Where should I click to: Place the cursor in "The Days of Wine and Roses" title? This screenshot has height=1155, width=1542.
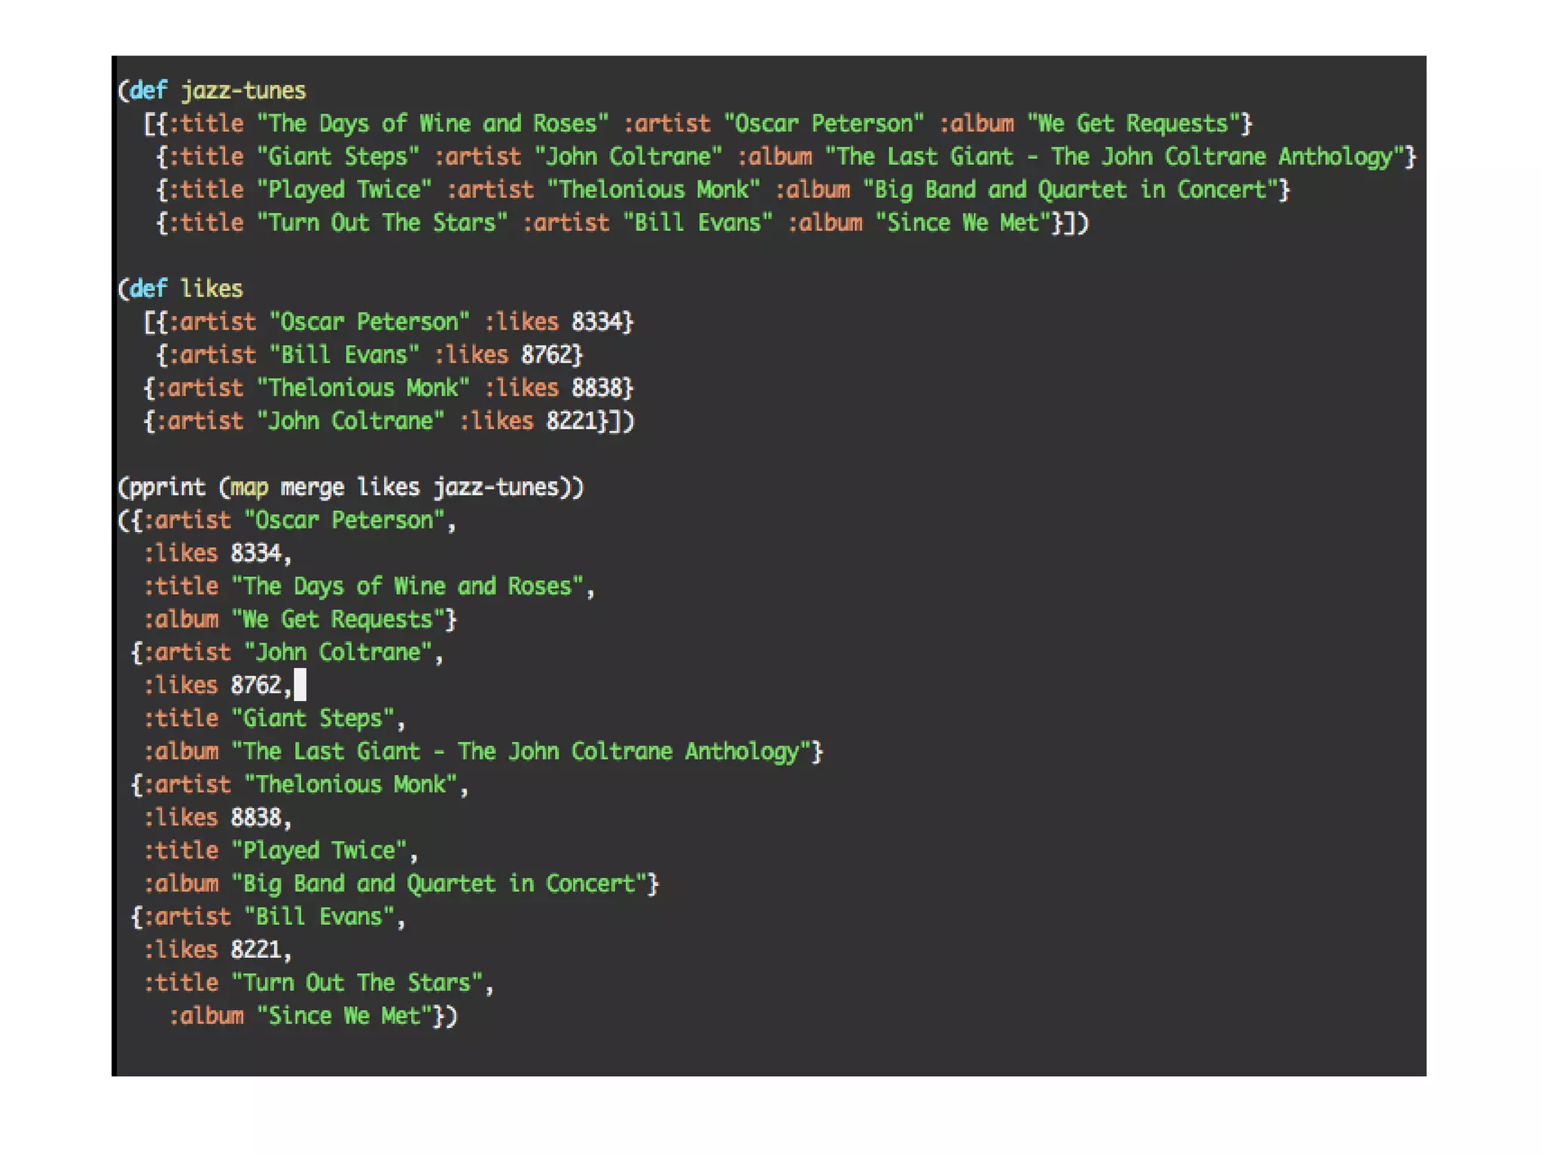[432, 123]
